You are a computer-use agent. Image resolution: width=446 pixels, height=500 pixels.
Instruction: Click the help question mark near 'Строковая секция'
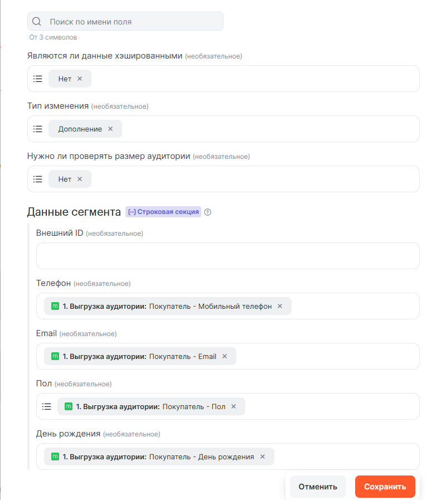tap(208, 212)
